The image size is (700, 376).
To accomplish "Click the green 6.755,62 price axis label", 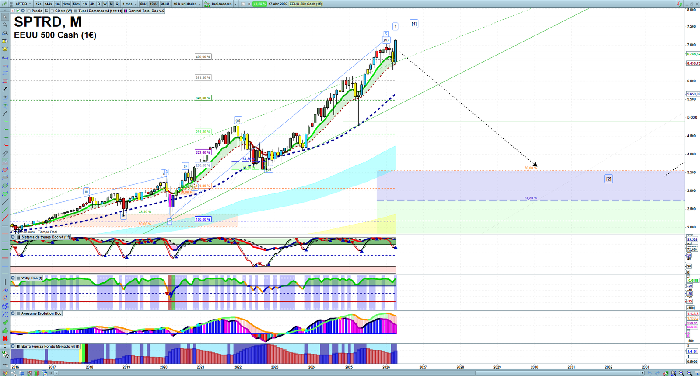I will (x=693, y=54).
